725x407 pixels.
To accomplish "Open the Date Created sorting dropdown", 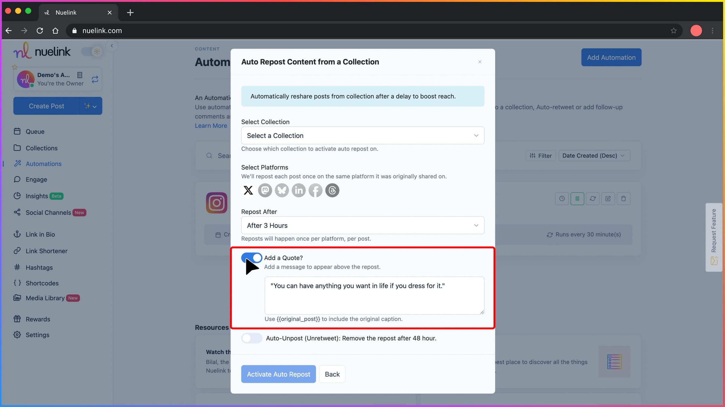I will (x=594, y=155).
